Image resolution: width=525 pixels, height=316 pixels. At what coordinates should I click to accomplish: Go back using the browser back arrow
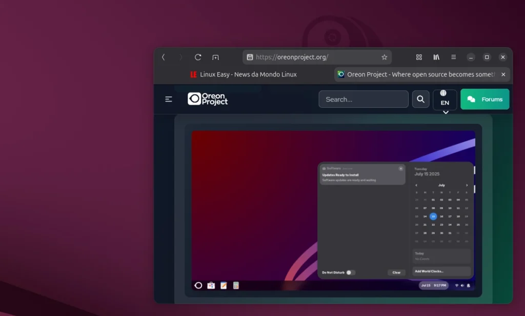[x=164, y=57]
